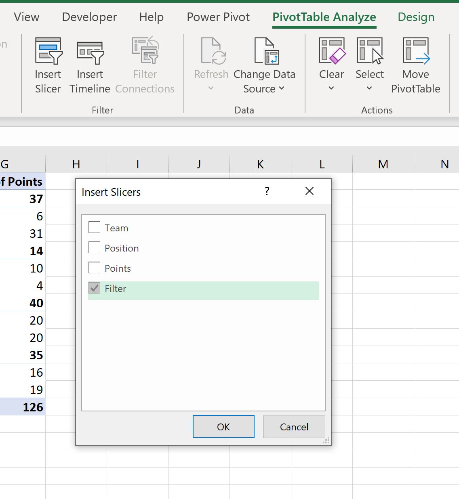
Task: Cancel the Insert Slicers dialog
Action: (294, 427)
